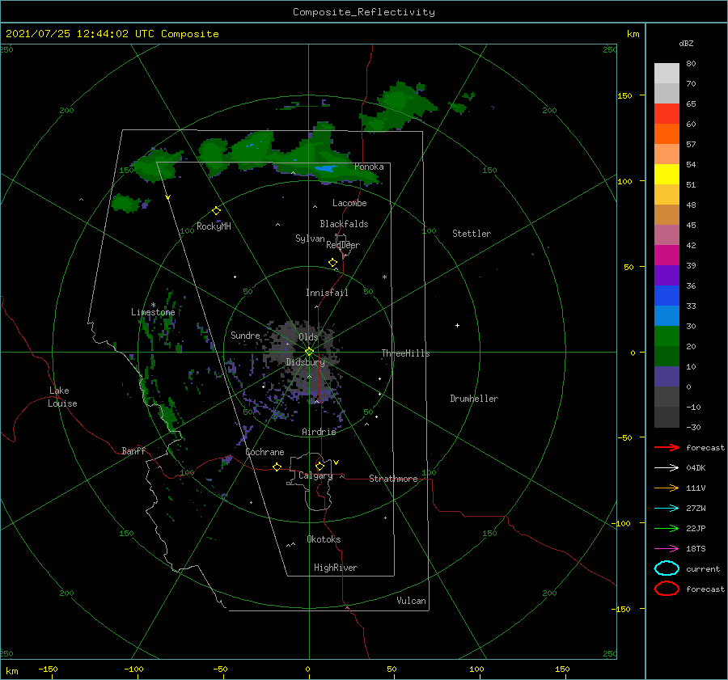Click the yellow diamond marker at radar center
Screen dimensions: 728x680
[x=309, y=352]
